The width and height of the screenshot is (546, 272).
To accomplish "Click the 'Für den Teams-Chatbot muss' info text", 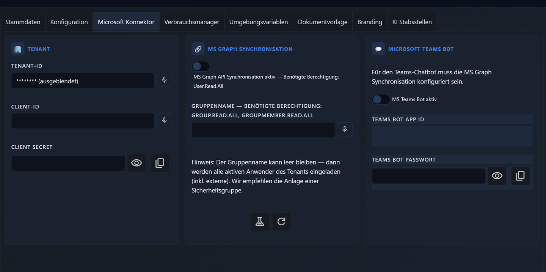I will pyautogui.click(x=431, y=77).
